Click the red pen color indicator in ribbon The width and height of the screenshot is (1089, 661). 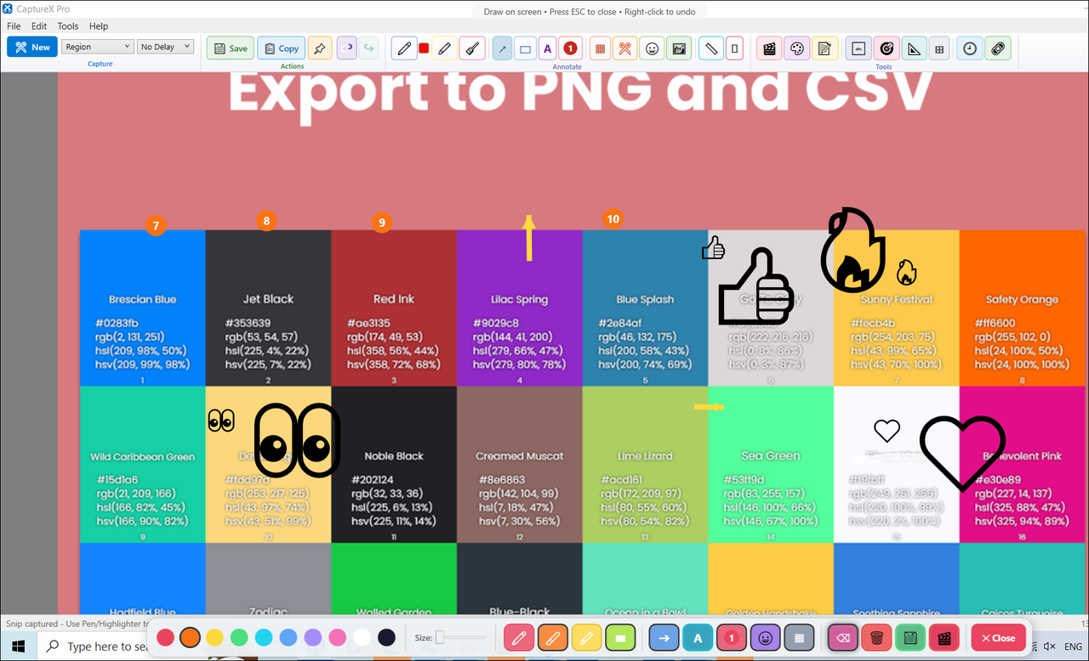point(424,48)
